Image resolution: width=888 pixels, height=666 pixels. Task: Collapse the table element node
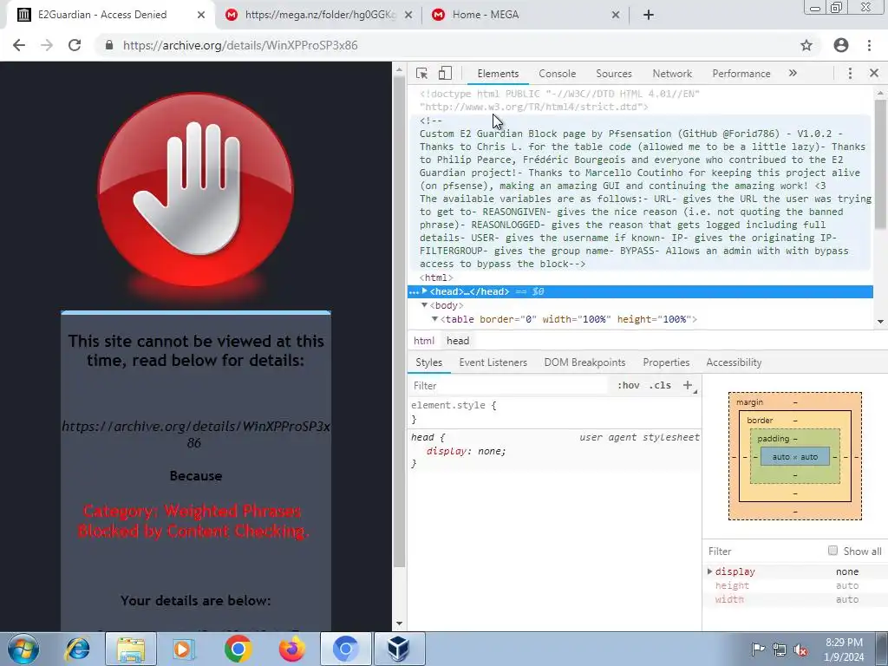pos(435,319)
